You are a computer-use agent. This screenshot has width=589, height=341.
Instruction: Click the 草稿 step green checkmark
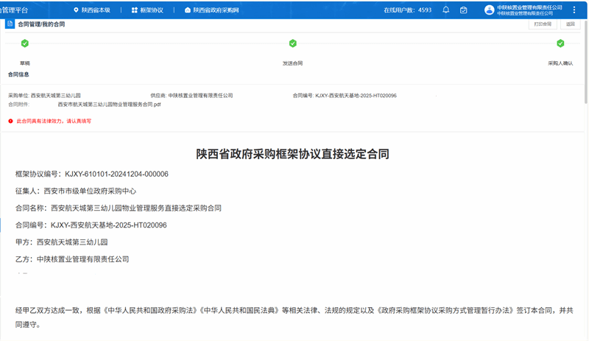(24, 43)
